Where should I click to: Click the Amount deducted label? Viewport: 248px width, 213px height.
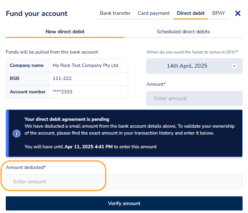click(26, 167)
